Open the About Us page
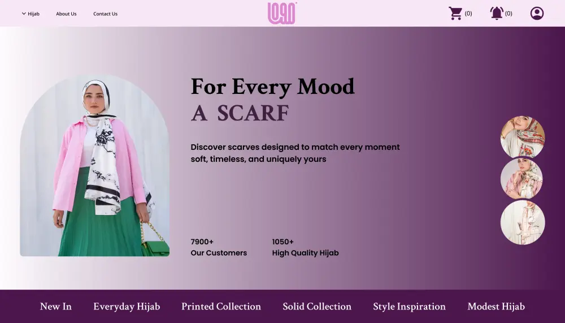 pos(66,14)
